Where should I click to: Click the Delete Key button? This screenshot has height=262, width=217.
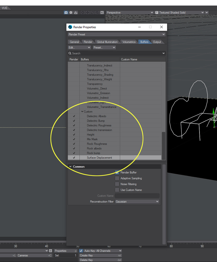point(100,260)
